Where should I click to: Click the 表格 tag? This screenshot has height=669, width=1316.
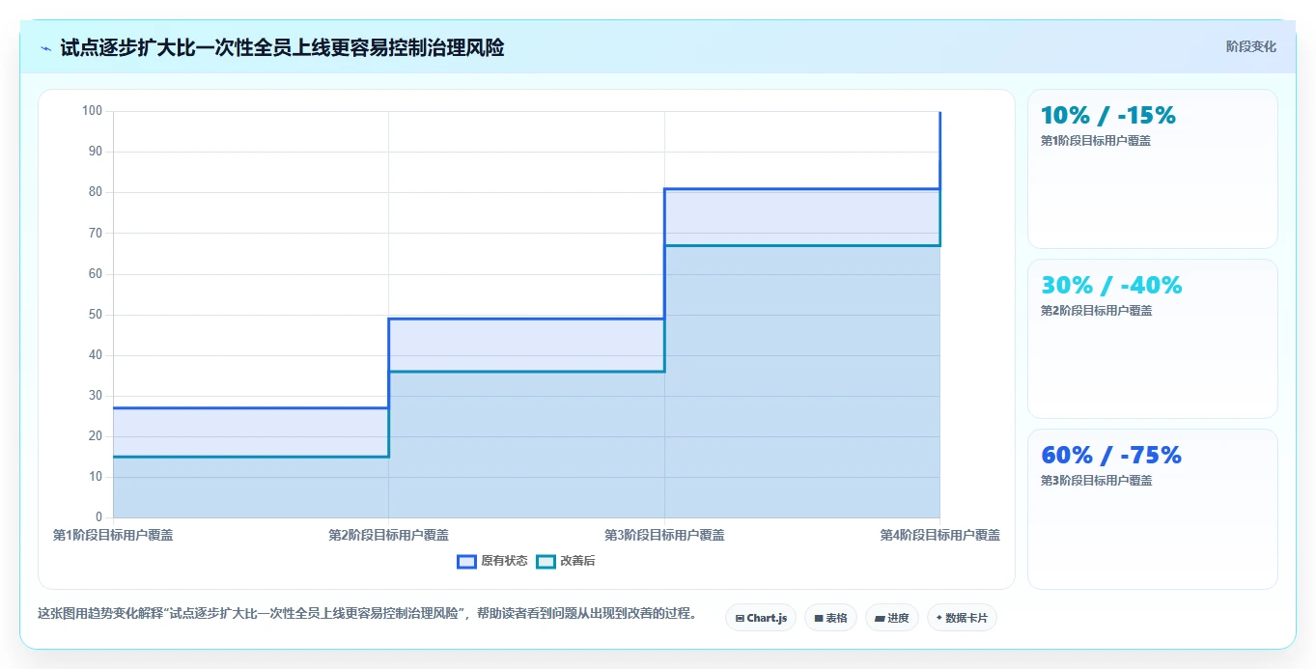830,618
